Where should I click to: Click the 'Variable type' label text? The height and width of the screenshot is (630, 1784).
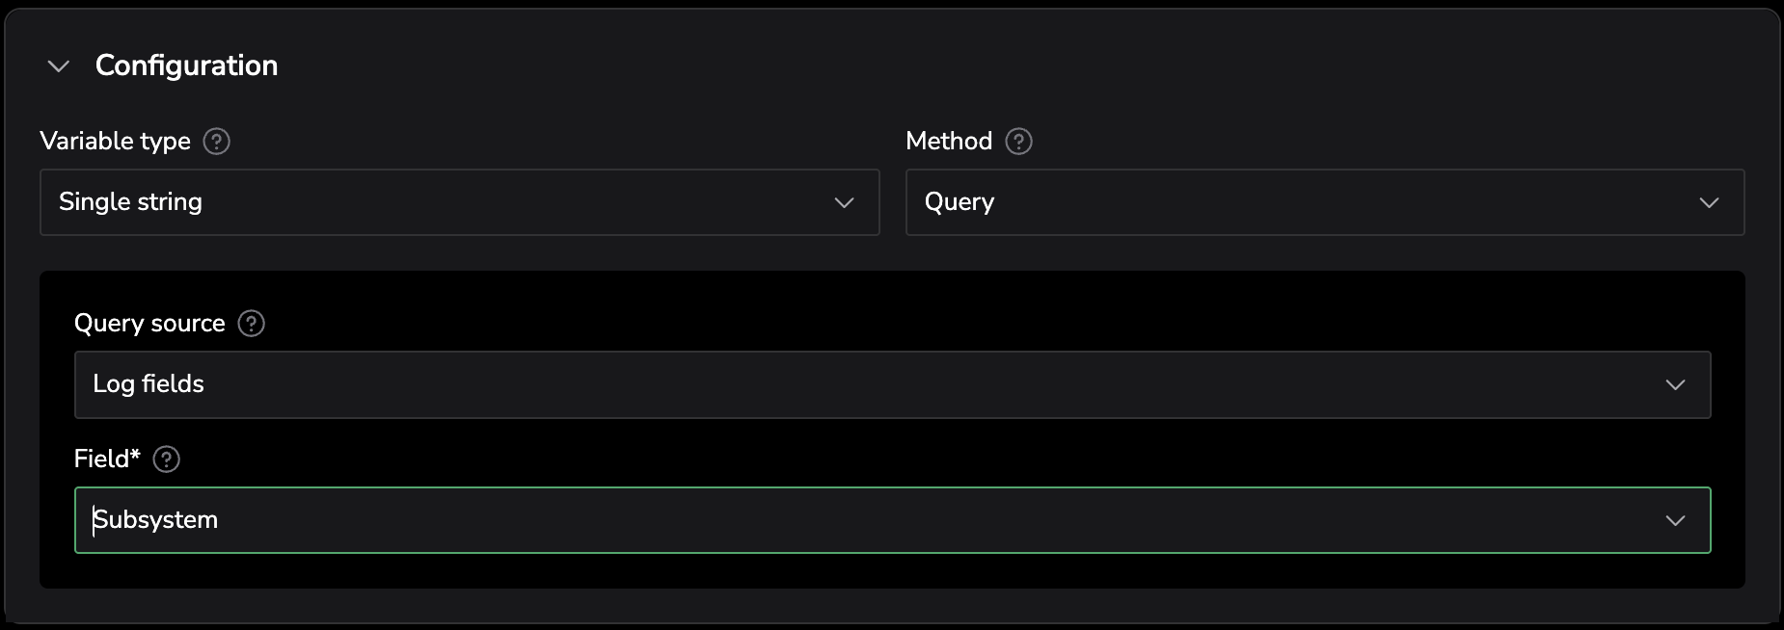tap(116, 142)
